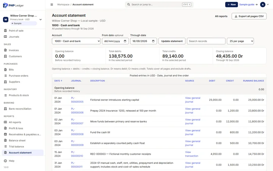
Task: Click total debits value 138,575.00
Action: pyautogui.click(x=121, y=56)
